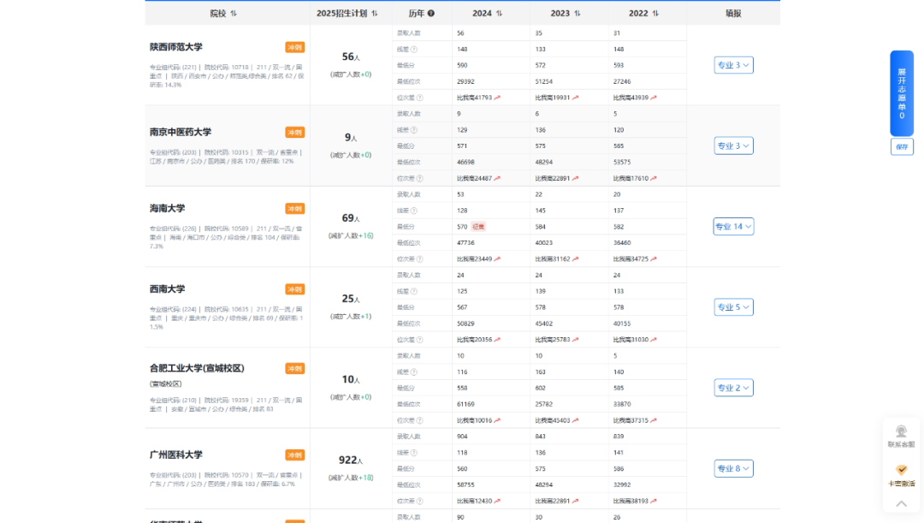Expand 专业 2 dropdown for 合肥工业大学
This screenshot has width=924, height=523.
[x=733, y=388]
